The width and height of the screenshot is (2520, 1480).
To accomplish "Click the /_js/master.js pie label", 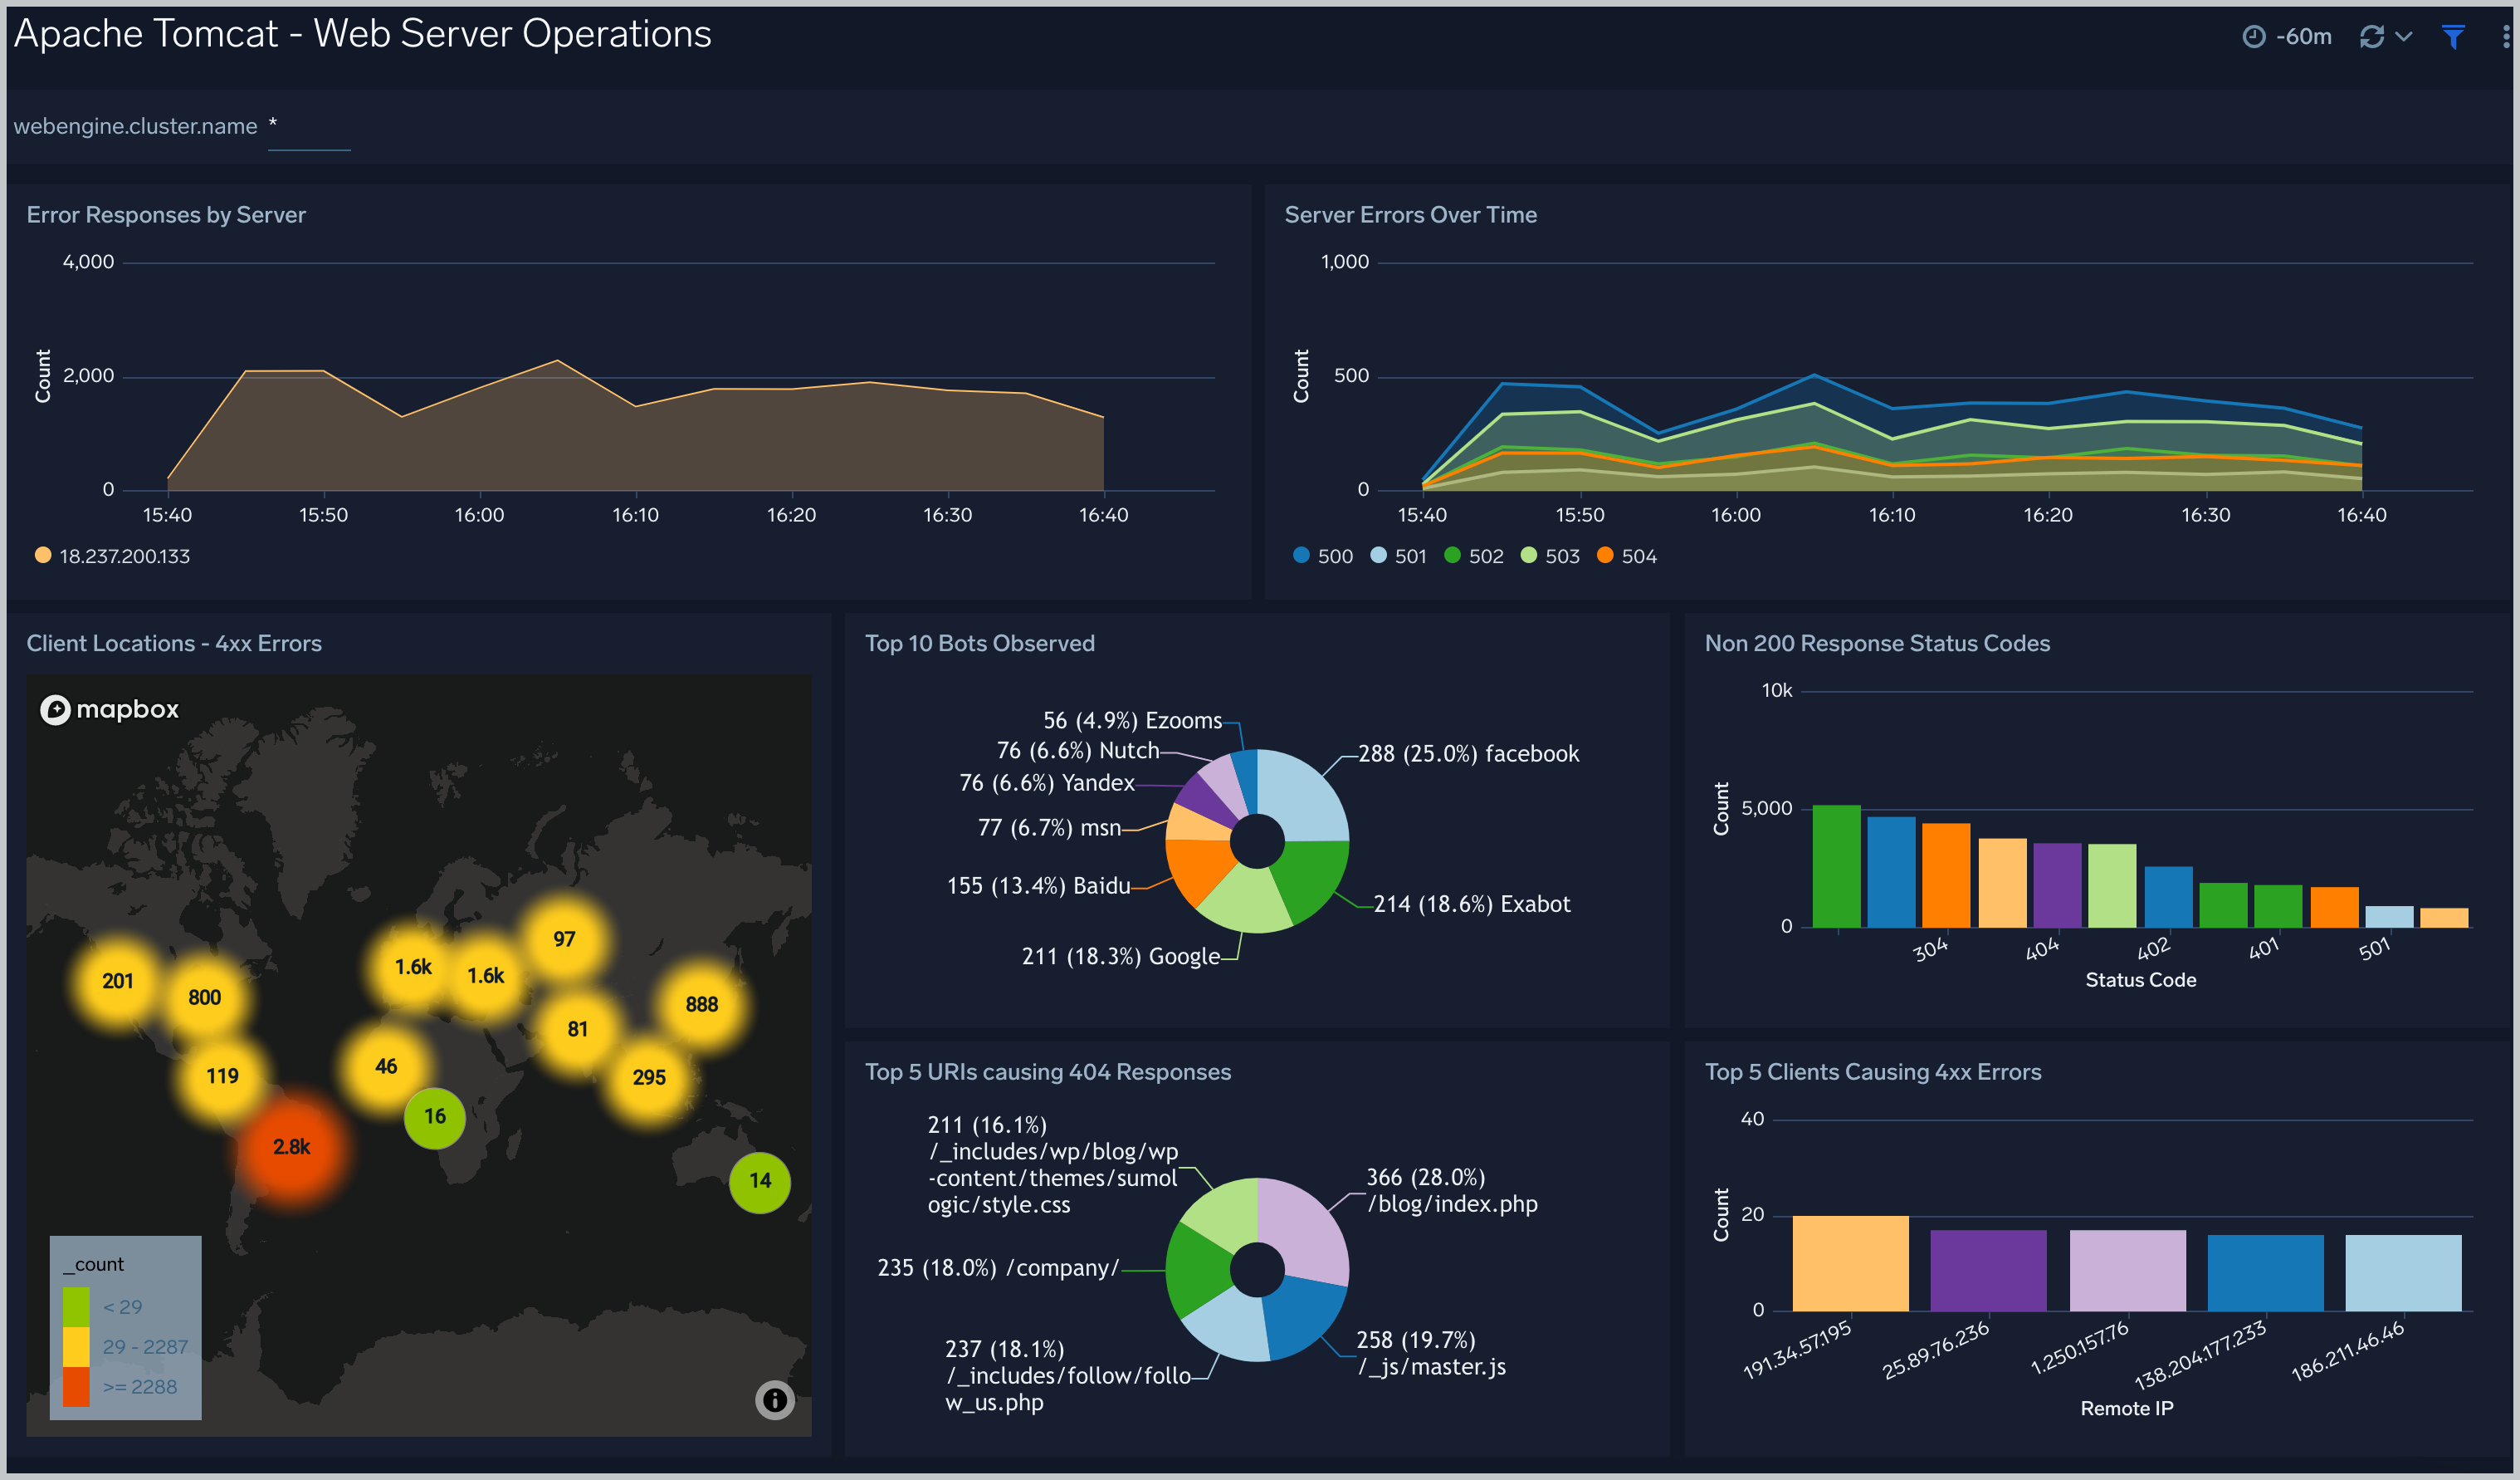I will 1431,1353.
